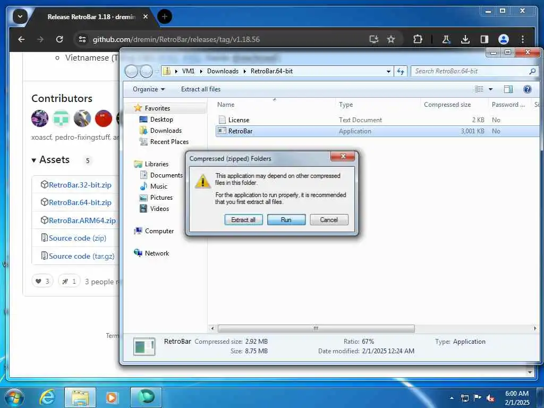Open Desktop in the navigation pane
The image size is (544, 408).
(161, 120)
